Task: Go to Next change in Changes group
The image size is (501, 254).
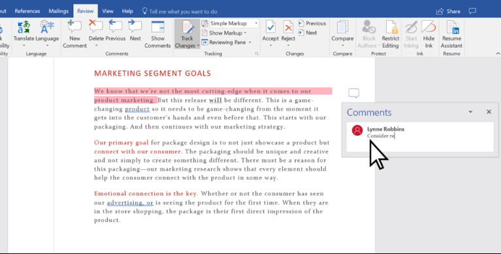Action: tap(308, 33)
